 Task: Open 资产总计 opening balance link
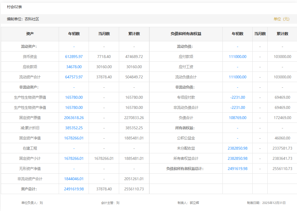74,189
